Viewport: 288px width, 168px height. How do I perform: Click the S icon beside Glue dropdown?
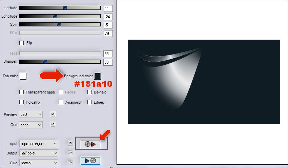click(x=70, y=163)
